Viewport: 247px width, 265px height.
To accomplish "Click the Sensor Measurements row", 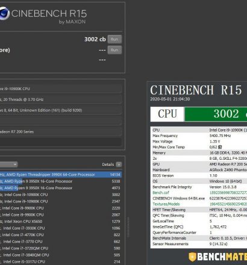I will point(199,244).
